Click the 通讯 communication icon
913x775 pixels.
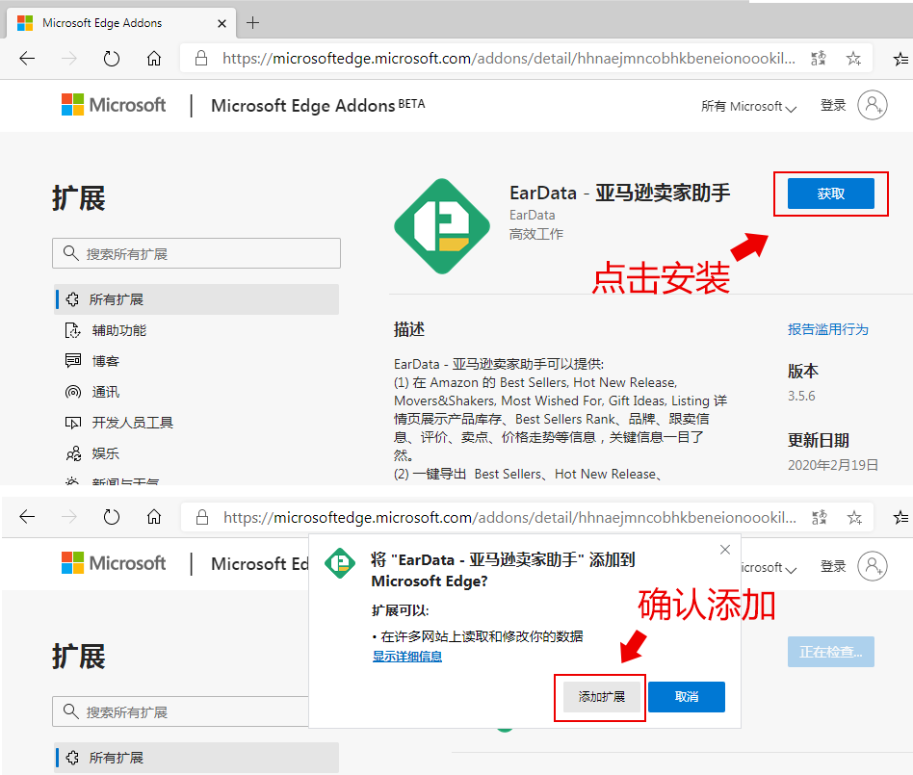click(x=73, y=392)
